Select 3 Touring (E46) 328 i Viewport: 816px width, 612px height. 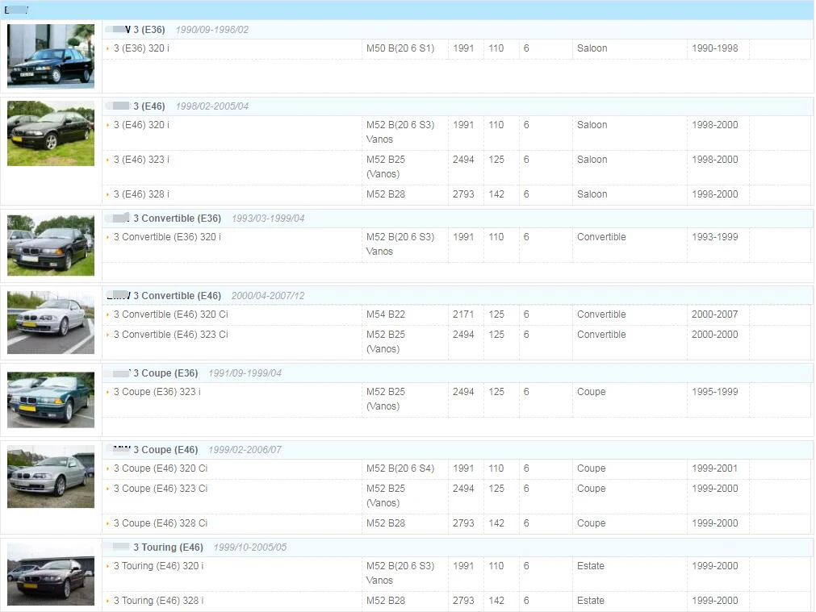pyautogui.click(x=159, y=601)
